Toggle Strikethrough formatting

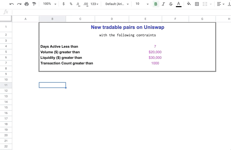click(x=171, y=4)
